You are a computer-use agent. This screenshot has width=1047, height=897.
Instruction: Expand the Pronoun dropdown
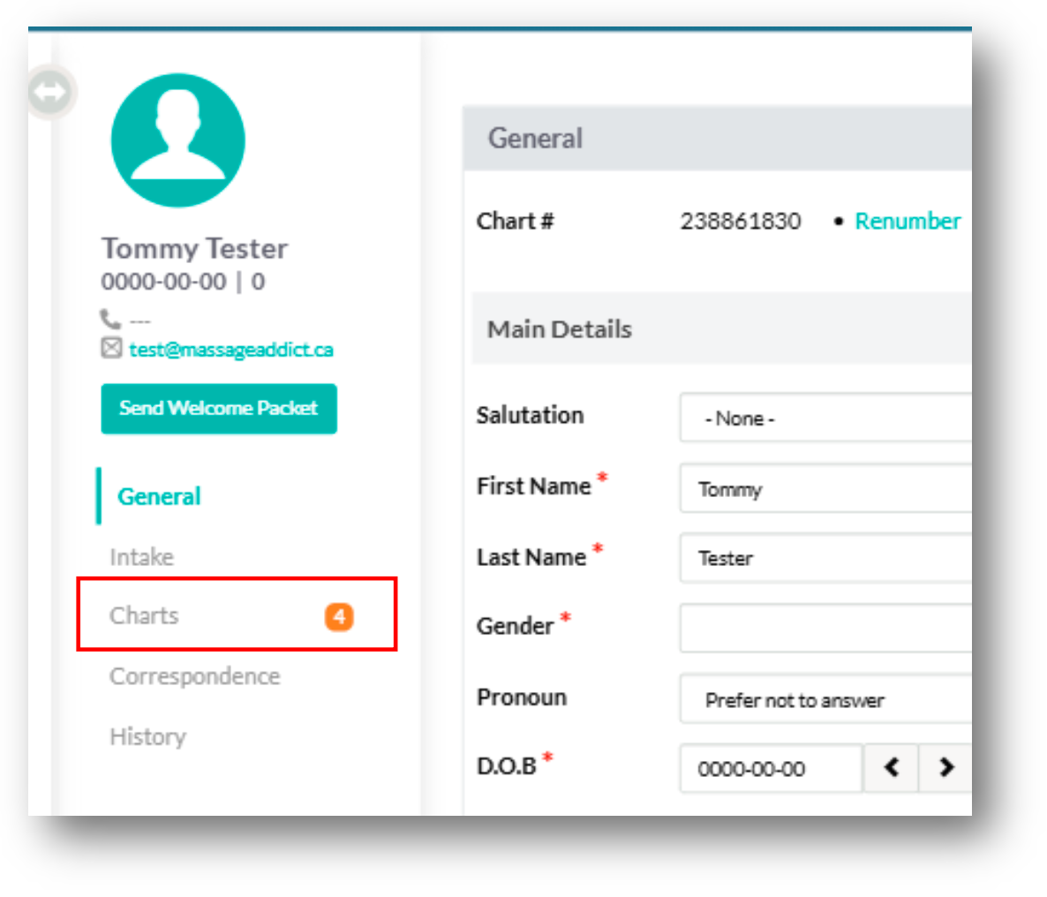(x=825, y=700)
